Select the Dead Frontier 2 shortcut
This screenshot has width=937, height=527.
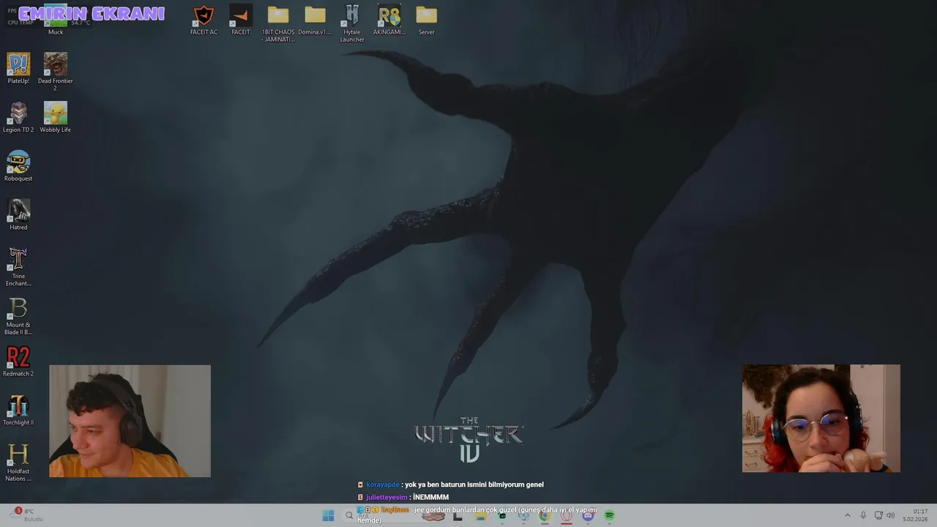point(56,72)
